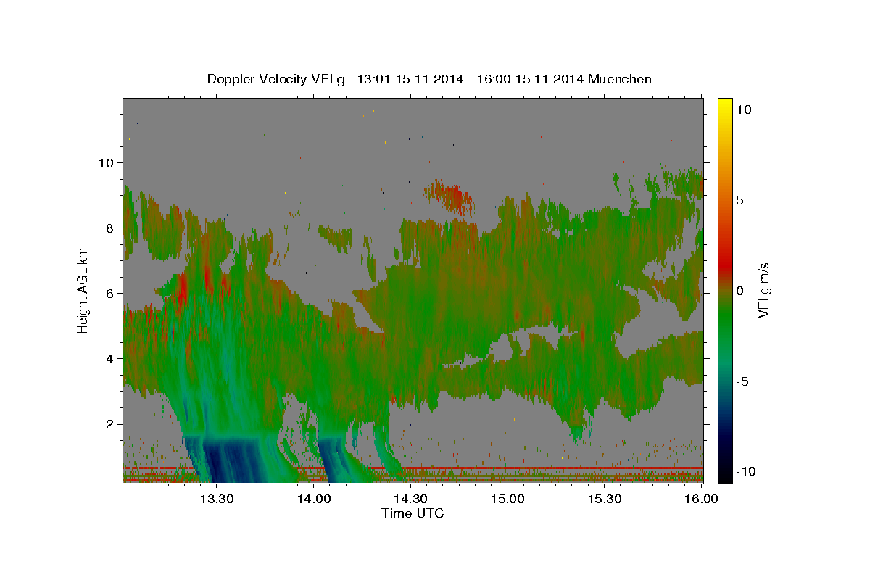This screenshot has height=580, width=870.
Task: Click the '16:00' time axis label
Action: 702,500
